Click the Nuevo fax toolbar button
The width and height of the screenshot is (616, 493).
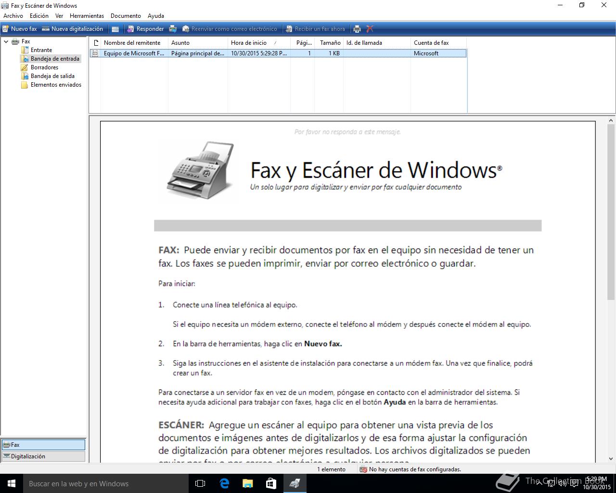[19, 29]
